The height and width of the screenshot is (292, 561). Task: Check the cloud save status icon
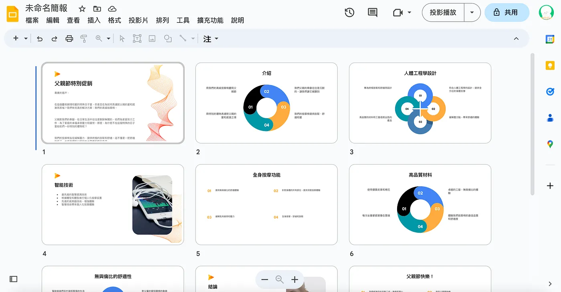point(113,9)
